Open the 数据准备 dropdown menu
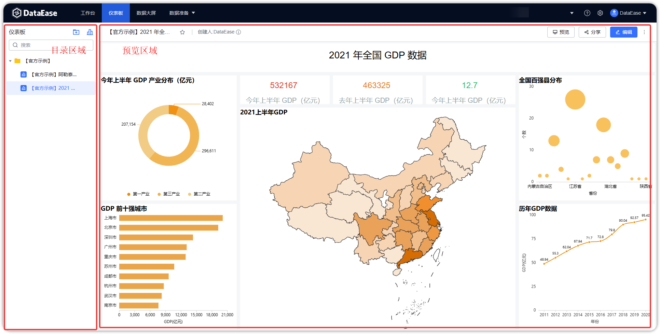The width and height of the screenshot is (660, 334). pos(182,13)
